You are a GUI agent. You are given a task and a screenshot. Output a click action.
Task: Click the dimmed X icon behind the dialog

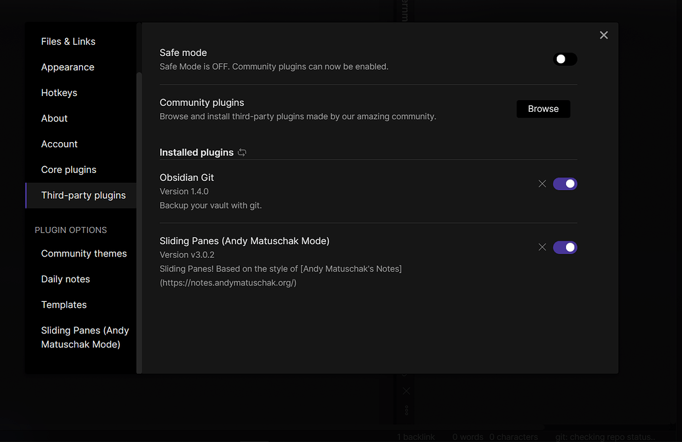[x=407, y=391]
